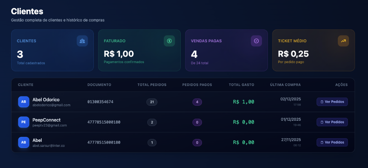Screen dimensions: 368x168
Task: Select the PeepConnect client name
Action: coord(46,120)
